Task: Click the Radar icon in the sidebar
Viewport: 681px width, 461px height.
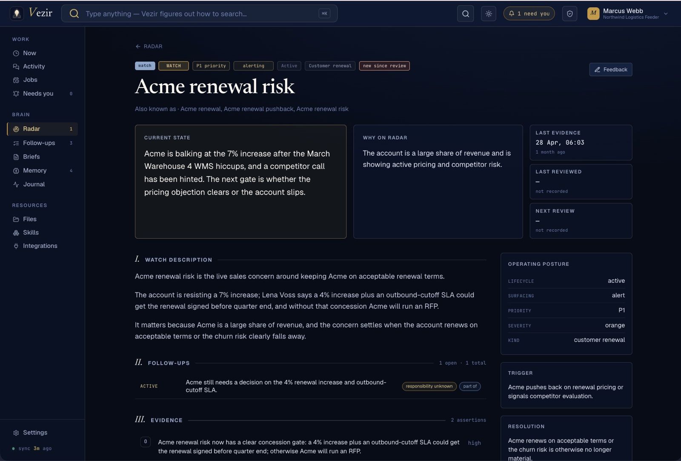Action: point(16,129)
